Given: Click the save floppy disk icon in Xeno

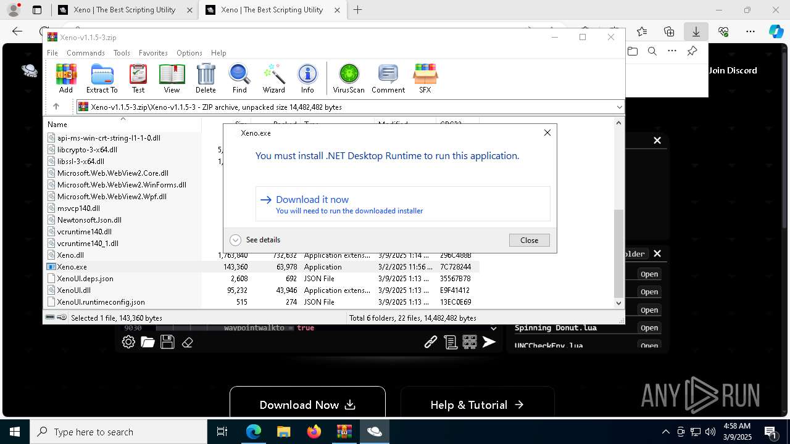Looking at the screenshot, I should click(x=167, y=342).
